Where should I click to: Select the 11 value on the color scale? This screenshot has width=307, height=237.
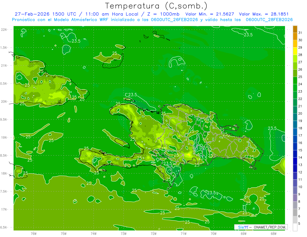(x=300, y=179)
